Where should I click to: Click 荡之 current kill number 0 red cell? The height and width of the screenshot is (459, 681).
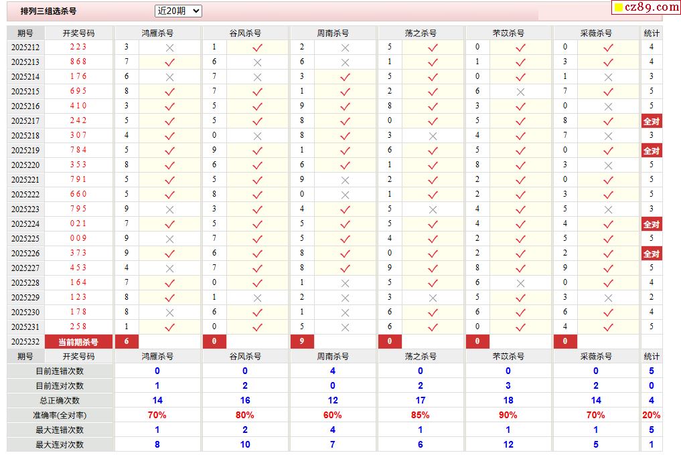(390, 341)
